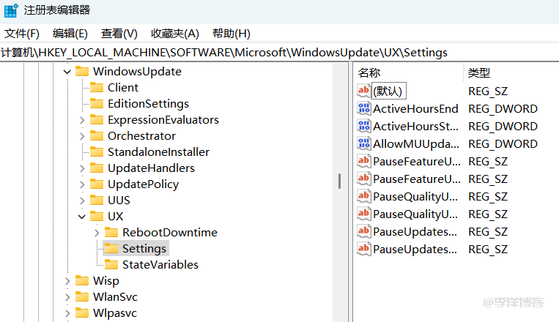Click the 类型 column header
This screenshot has width=559, height=322.
(479, 72)
